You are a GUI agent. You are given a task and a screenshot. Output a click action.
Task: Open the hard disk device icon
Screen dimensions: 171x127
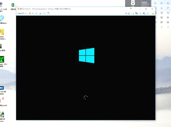pos(129,13)
